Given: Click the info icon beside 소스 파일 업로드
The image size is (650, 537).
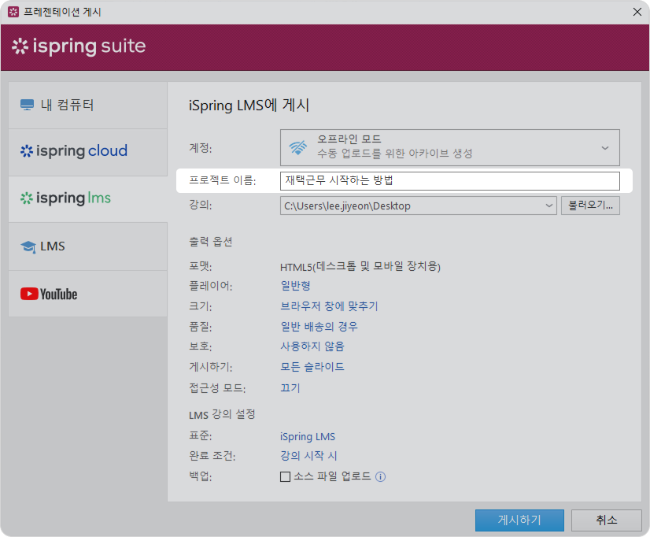Looking at the screenshot, I should [x=381, y=476].
